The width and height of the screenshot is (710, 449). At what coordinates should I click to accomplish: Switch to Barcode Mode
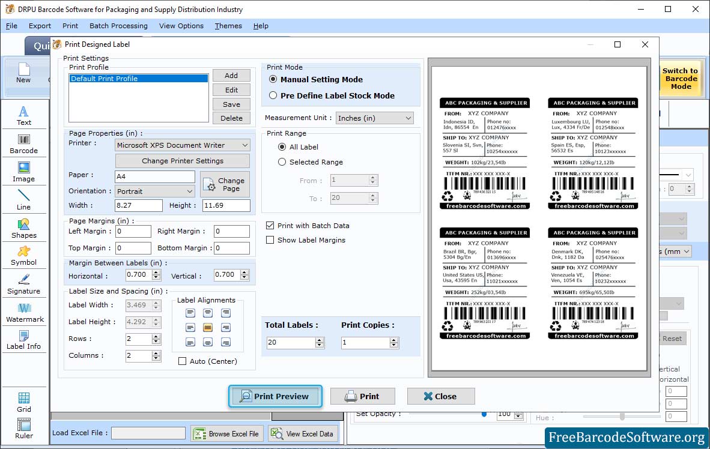[x=680, y=79]
